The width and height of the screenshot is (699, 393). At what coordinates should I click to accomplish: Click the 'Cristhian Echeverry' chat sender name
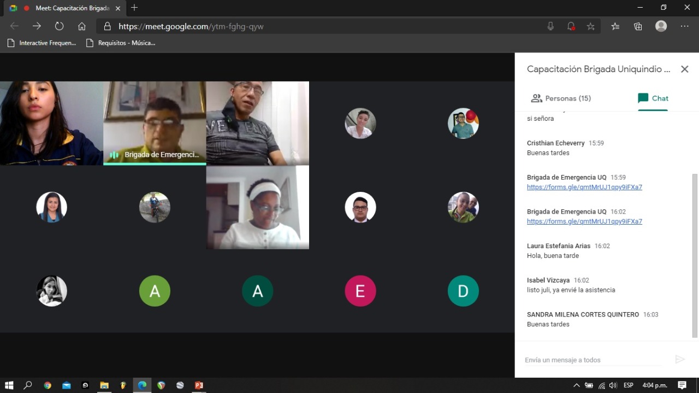click(x=556, y=143)
